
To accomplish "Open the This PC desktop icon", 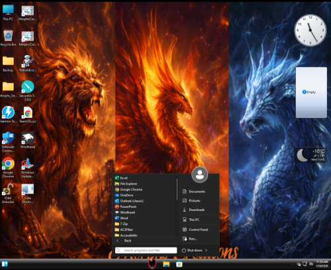I will tap(8, 13).
